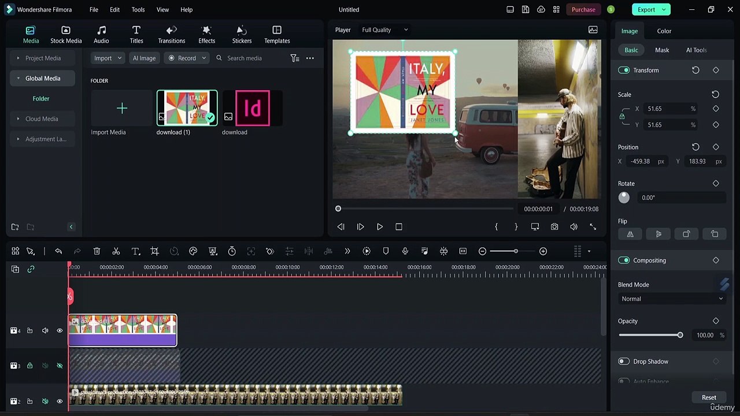Open the File menu

click(94, 10)
